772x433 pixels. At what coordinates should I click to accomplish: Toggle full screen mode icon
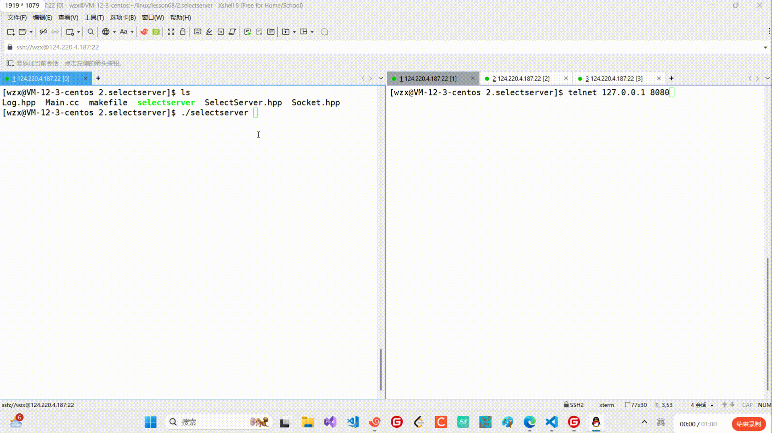pyautogui.click(x=171, y=32)
